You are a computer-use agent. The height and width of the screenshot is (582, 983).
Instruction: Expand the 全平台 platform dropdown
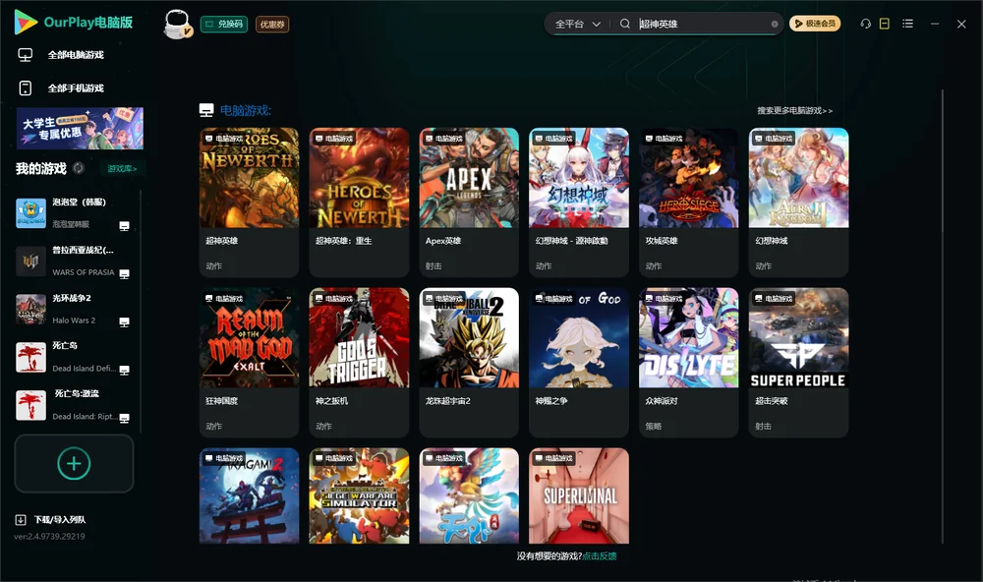578,24
